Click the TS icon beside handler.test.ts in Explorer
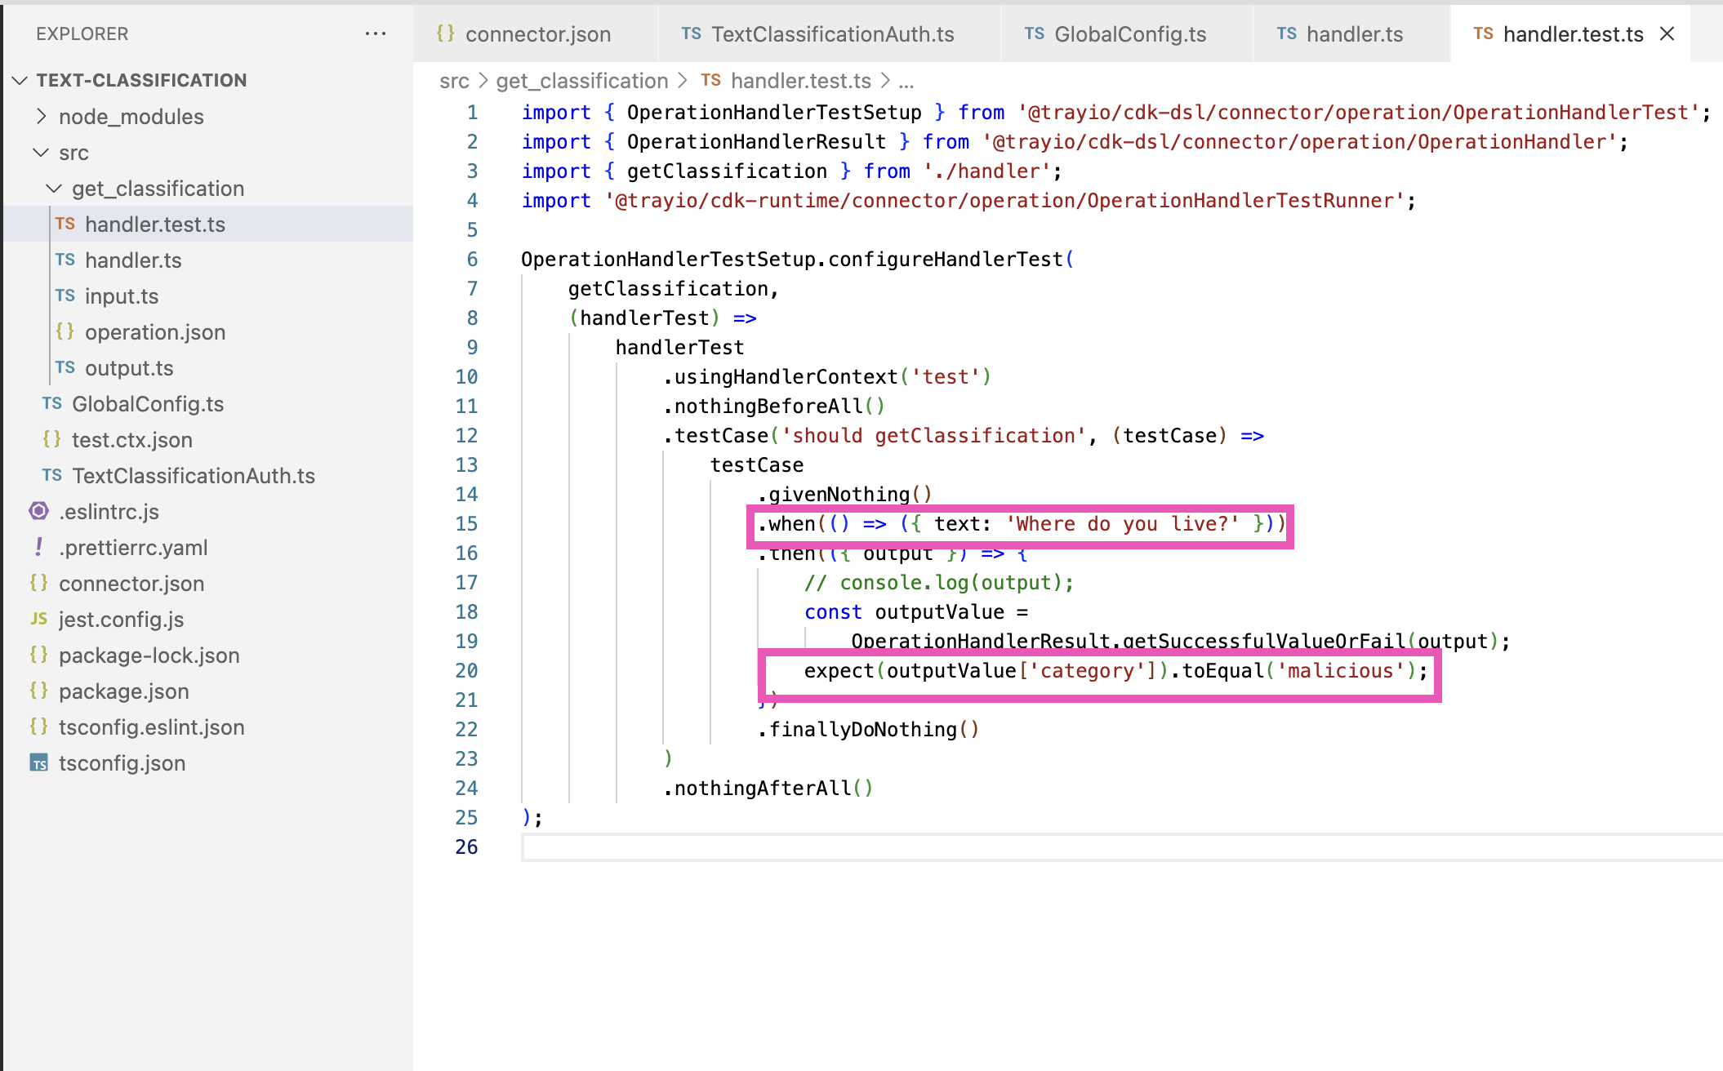 tap(66, 224)
